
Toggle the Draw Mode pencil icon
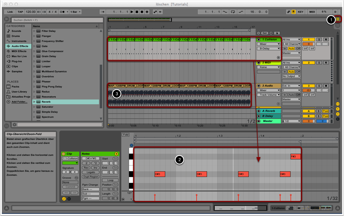tap(289, 12)
